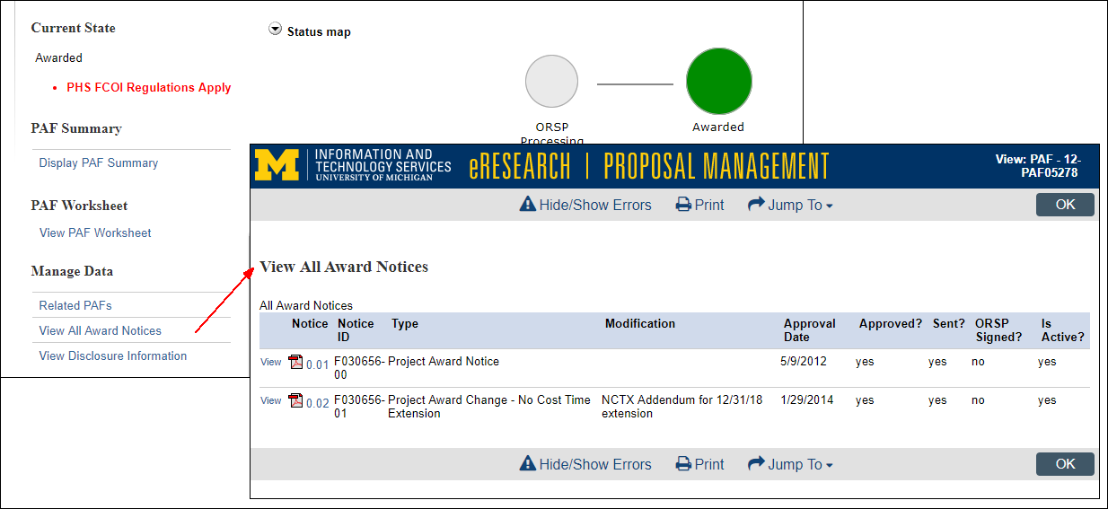Select View All Award Notices link

tap(101, 330)
